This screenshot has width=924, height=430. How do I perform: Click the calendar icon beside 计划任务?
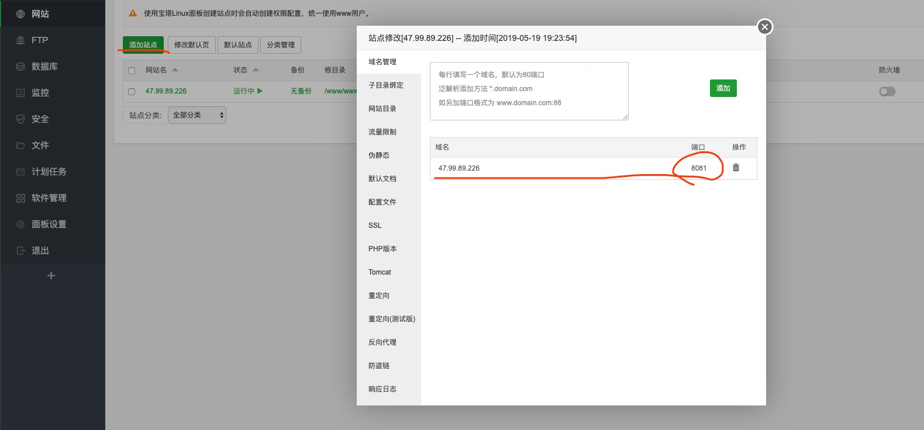(20, 172)
